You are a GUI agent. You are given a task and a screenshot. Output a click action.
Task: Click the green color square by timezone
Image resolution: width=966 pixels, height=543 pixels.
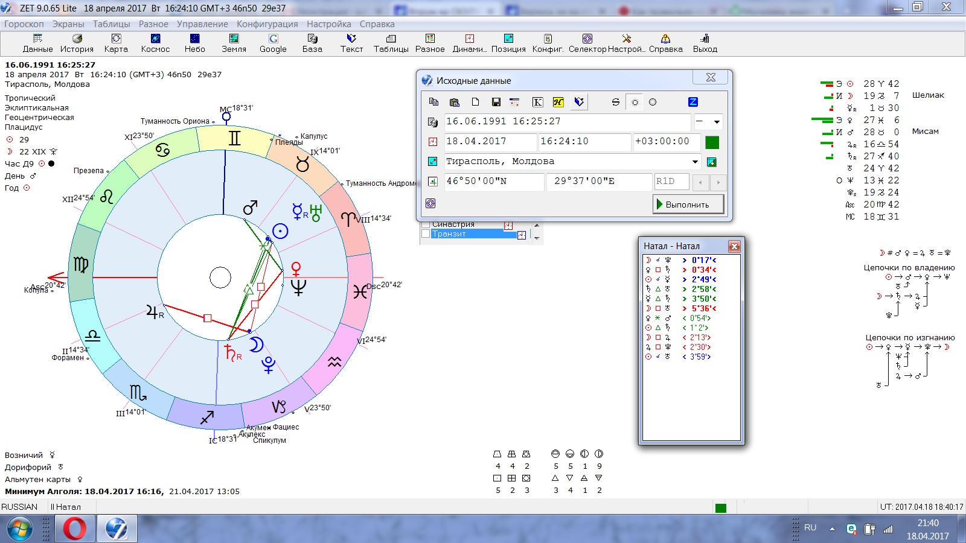pos(712,142)
